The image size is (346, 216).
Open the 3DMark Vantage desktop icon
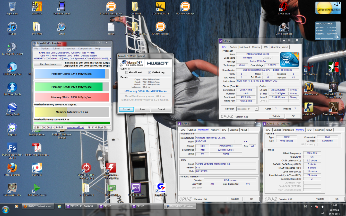(x=160, y=28)
